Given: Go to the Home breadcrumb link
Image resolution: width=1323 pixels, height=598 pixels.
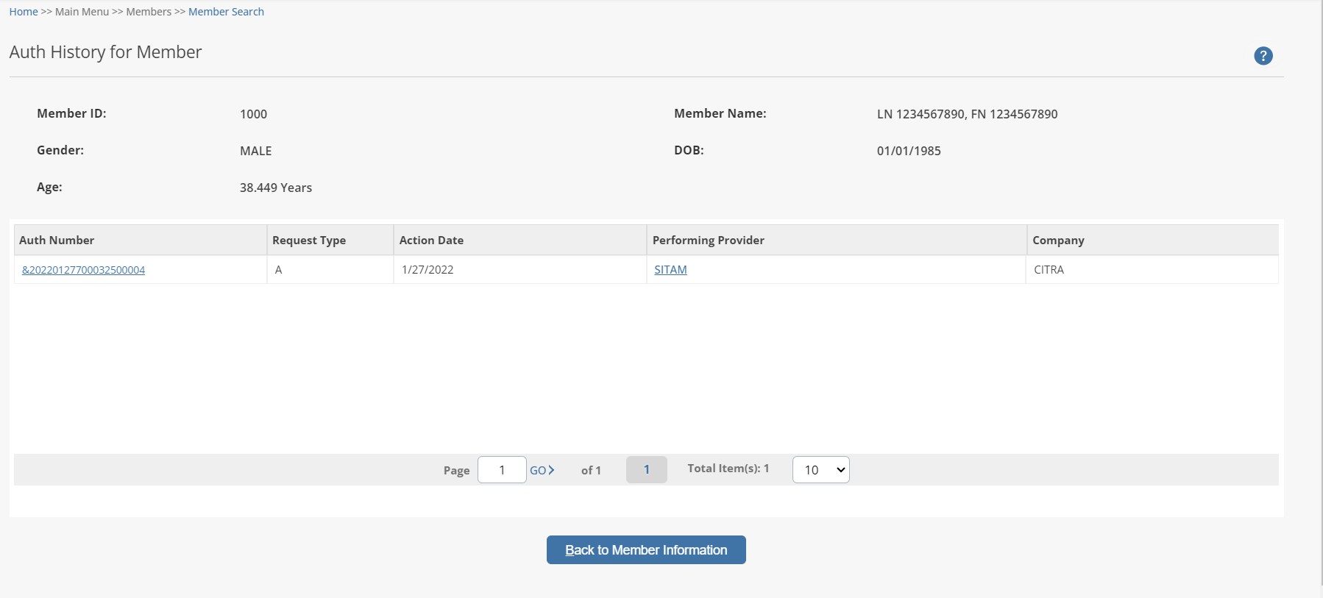Looking at the screenshot, I should (x=24, y=12).
